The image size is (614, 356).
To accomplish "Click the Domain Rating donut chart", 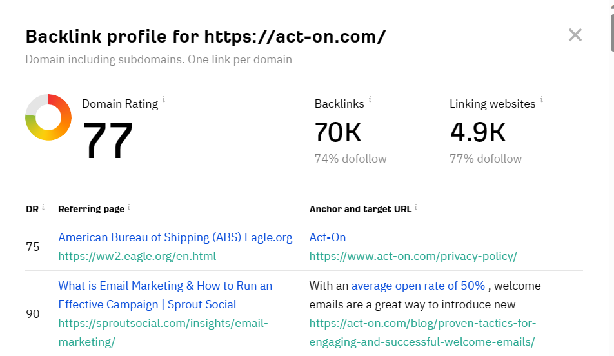I will pyautogui.click(x=48, y=117).
